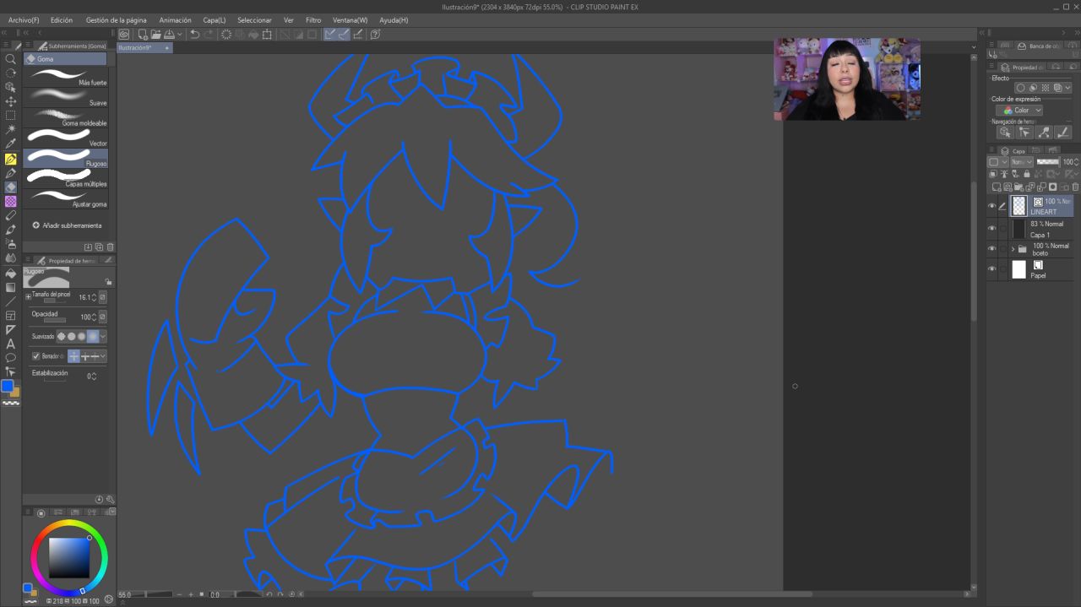The height and width of the screenshot is (607, 1081).
Task: Choose the Suave eraser sub tool
Action: (x=66, y=96)
